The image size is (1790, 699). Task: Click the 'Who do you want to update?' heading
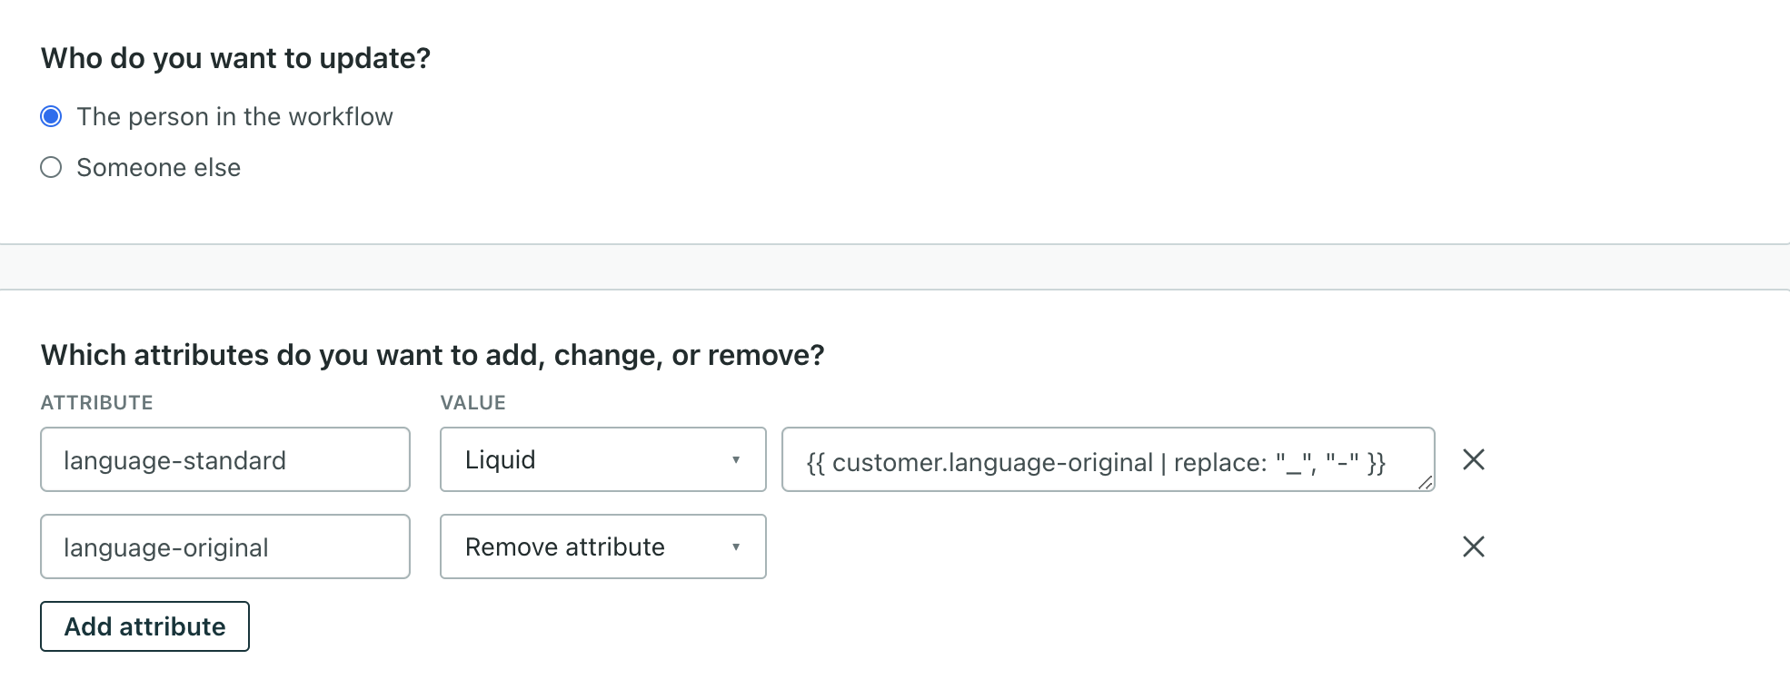point(235,58)
